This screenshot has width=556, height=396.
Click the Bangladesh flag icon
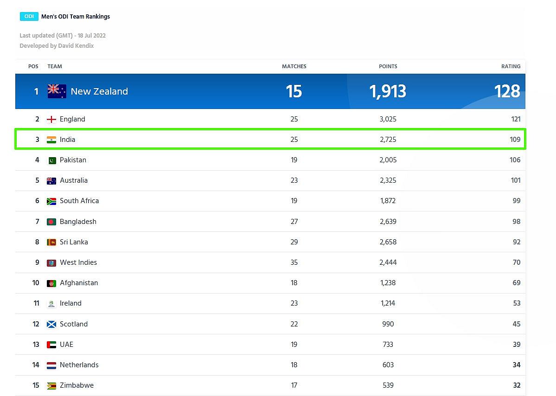click(51, 222)
